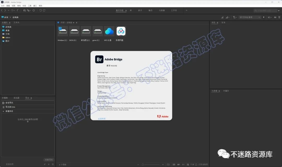Viewport: 282px width, 167px height.
Task: Switch to the 库 workspace
Action: tap(131, 10)
